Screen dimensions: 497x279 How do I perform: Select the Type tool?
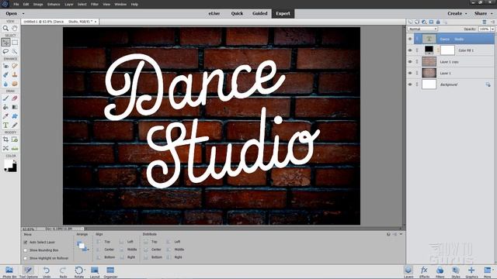click(x=5, y=126)
